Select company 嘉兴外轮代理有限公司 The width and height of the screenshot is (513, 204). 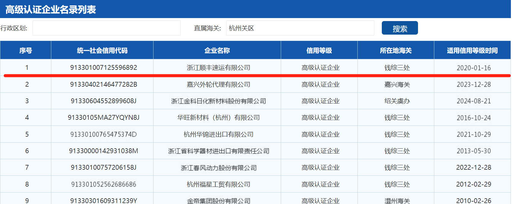point(218,85)
